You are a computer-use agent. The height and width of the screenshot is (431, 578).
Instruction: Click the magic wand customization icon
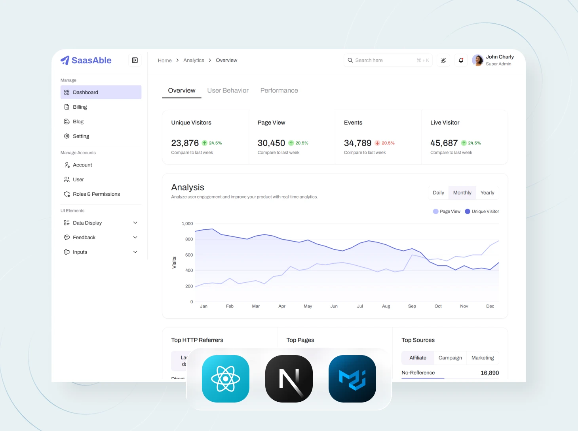tap(443, 60)
